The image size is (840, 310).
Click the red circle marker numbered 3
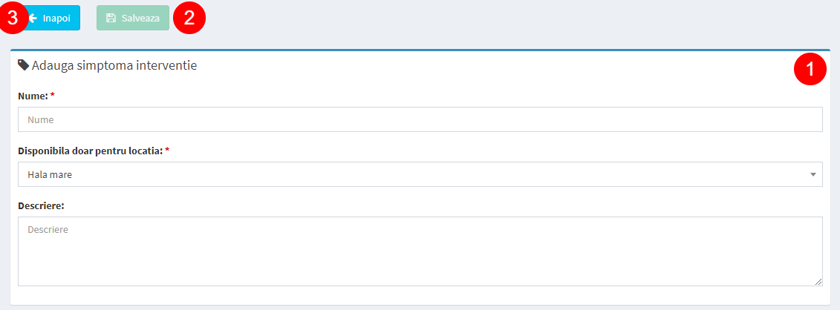(x=12, y=18)
